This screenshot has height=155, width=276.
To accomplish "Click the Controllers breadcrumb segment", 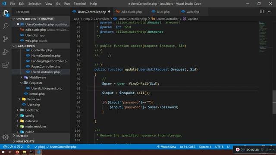I will click(x=101, y=19).
